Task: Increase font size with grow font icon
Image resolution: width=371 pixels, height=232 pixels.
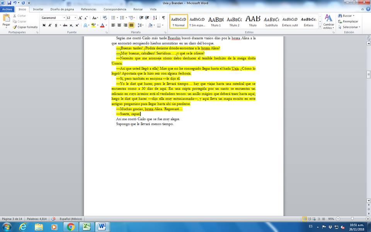Action: tap(80, 18)
